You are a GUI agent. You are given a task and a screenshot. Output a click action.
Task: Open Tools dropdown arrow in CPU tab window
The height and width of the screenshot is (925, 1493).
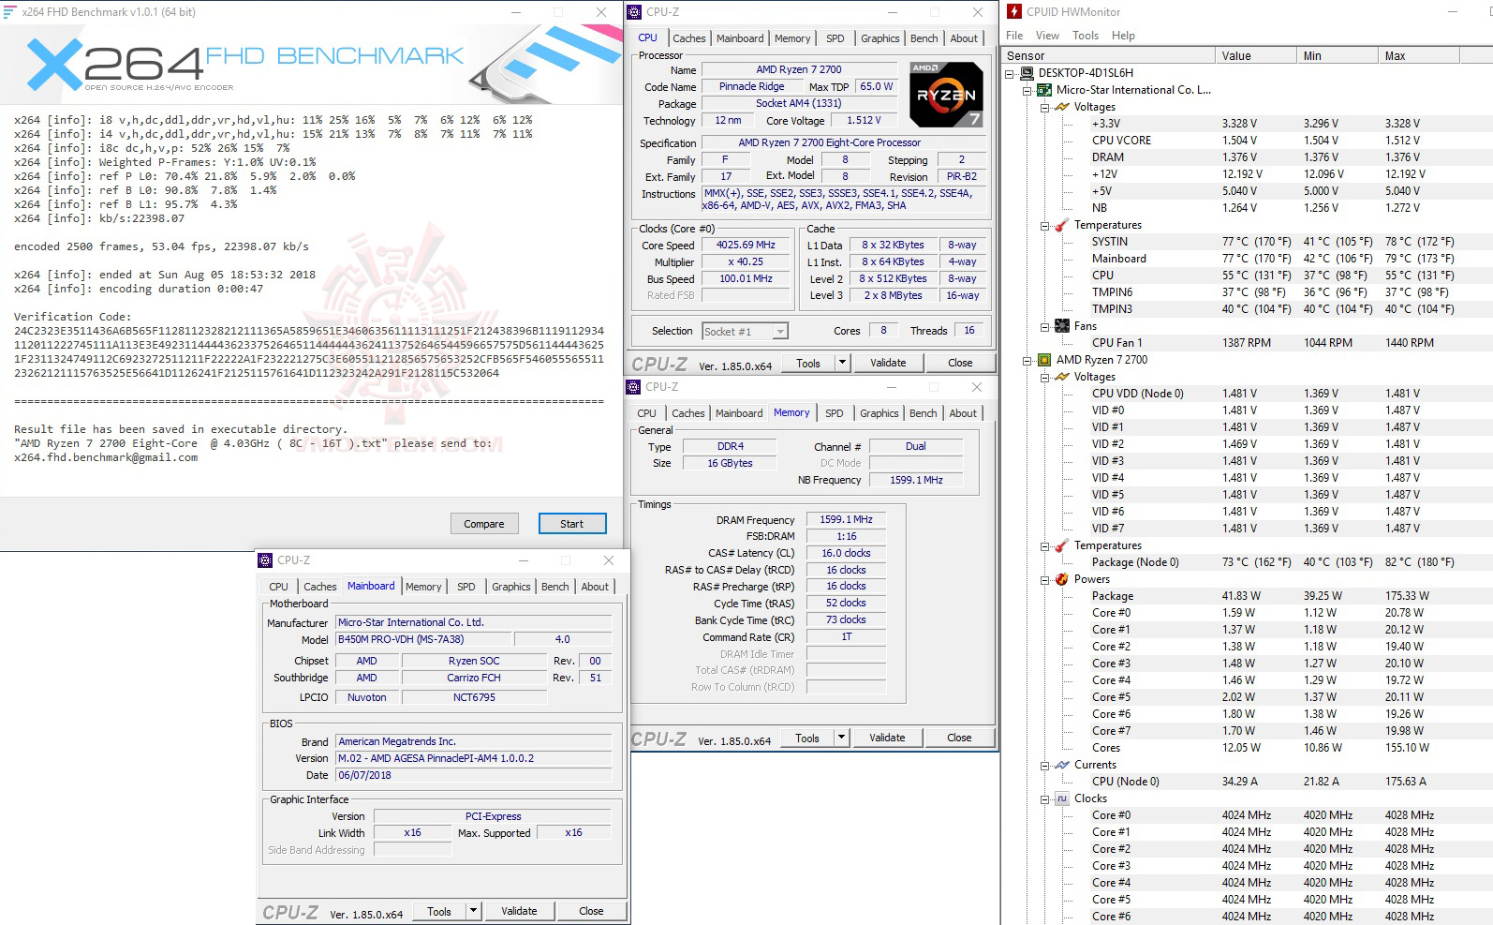click(x=842, y=363)
